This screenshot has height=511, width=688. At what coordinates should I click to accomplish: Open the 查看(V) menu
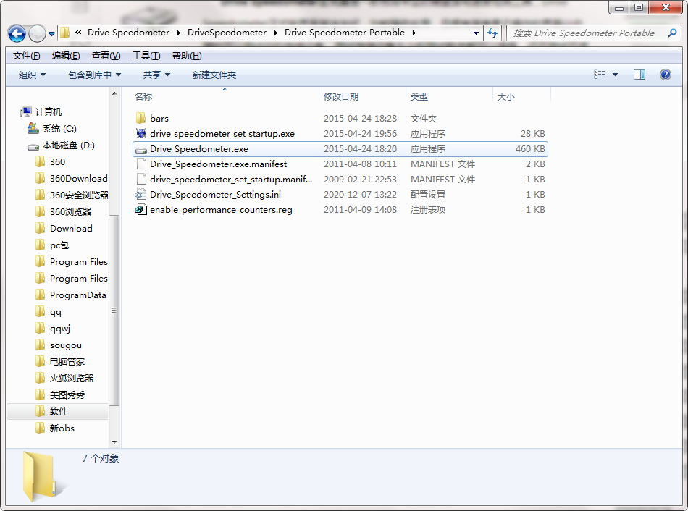(x=106, y=56)
